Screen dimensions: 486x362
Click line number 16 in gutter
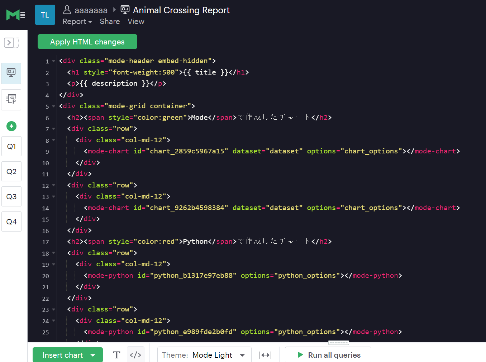[46, 231]
